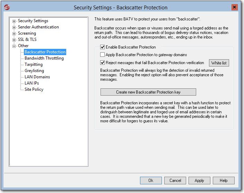
Task: Select Backscatter Protection in the tree
Action: coord(45,52)
